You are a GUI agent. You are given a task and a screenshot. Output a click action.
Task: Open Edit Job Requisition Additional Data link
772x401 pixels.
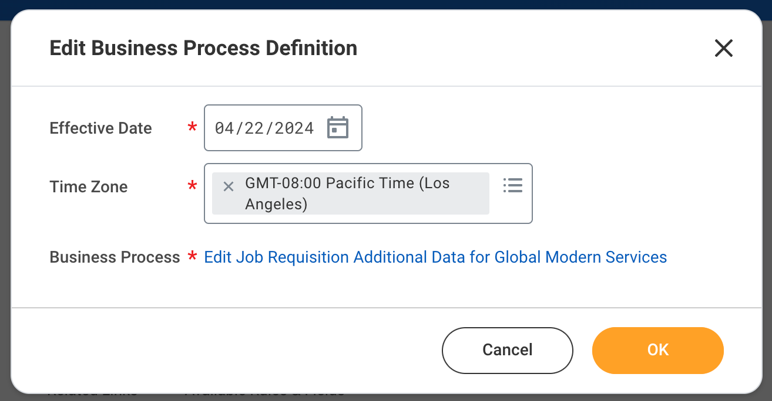pos(435,257)
